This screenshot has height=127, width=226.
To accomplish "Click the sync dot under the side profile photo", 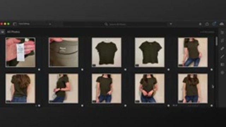I will click(82, 105).
